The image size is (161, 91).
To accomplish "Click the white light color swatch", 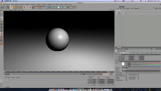I will coord(123,64).
